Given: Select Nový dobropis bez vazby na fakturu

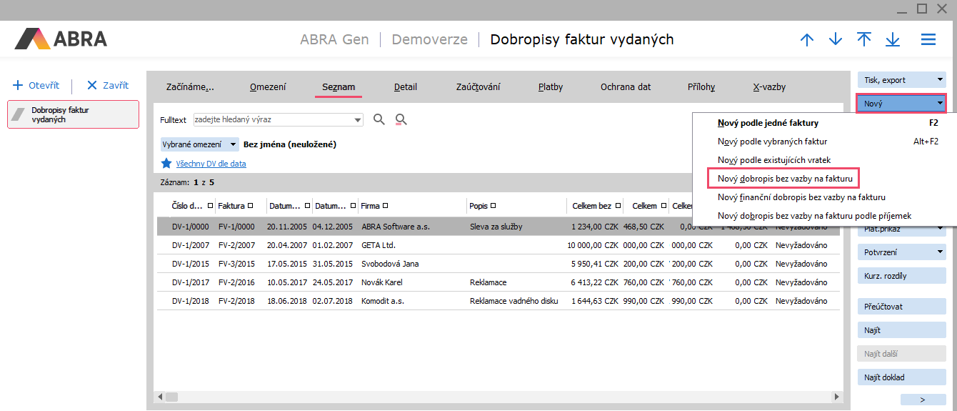Looking at the screenshot, I should pyautogui.click(x=784, y=178).
